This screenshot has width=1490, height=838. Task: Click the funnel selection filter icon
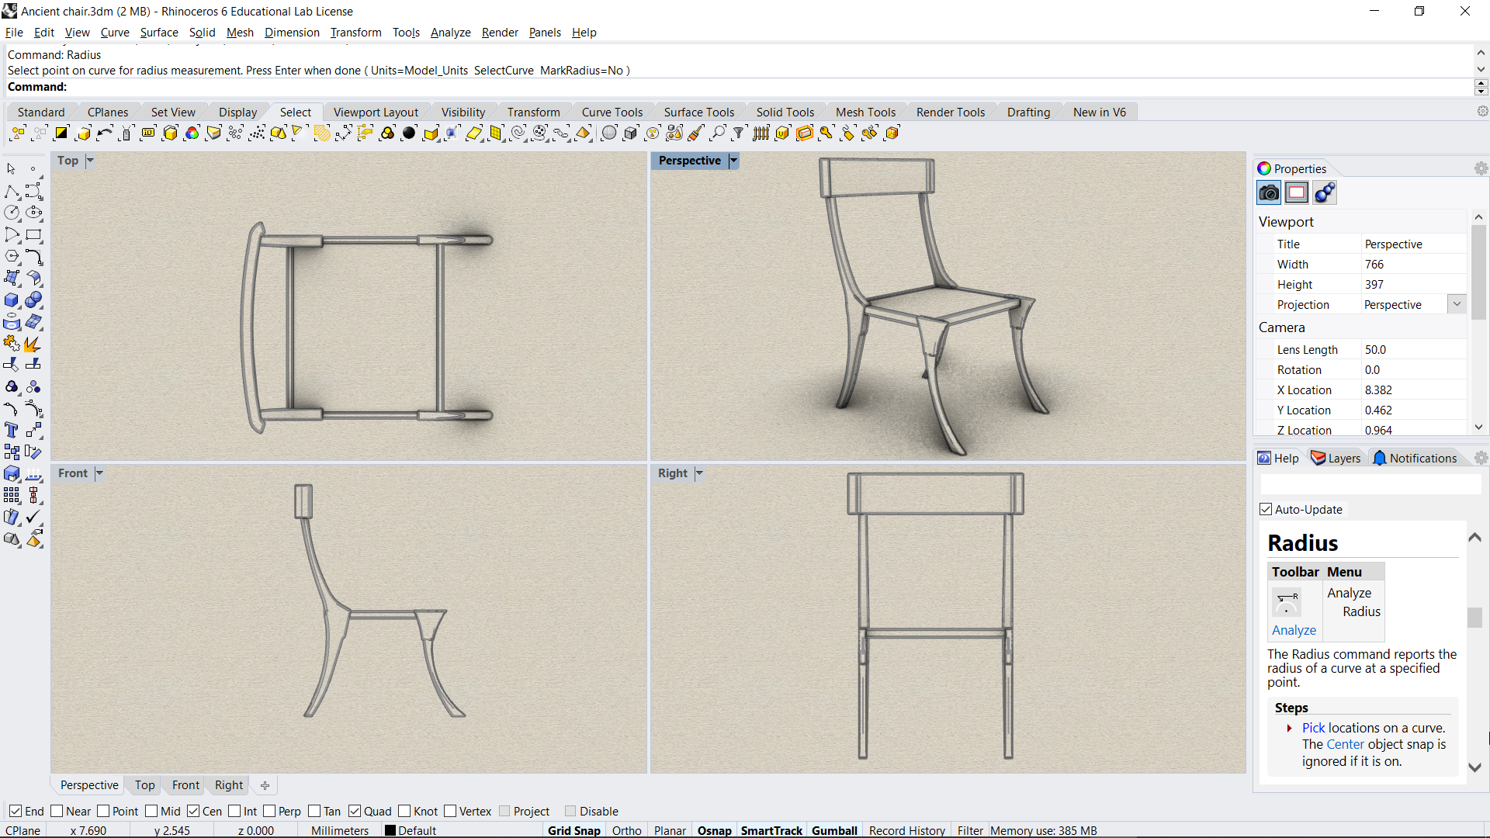click(739, 133)
